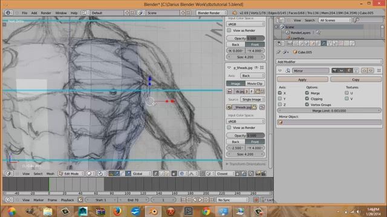Open the All Scenes outliner filter dropdown
Image resolution: width=387 pixels, height=217 pixels.
[335, 20]
